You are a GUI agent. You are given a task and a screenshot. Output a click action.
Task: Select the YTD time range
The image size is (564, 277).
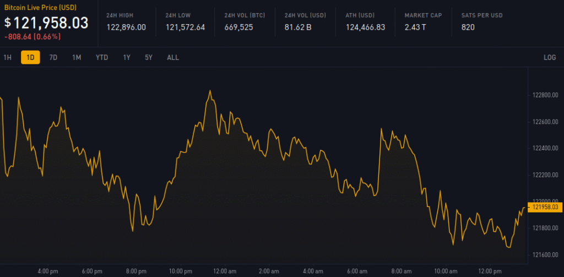(x=101, y=57)
